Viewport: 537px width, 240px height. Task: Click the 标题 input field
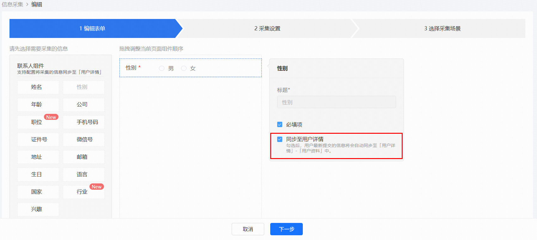pos(336,102)
